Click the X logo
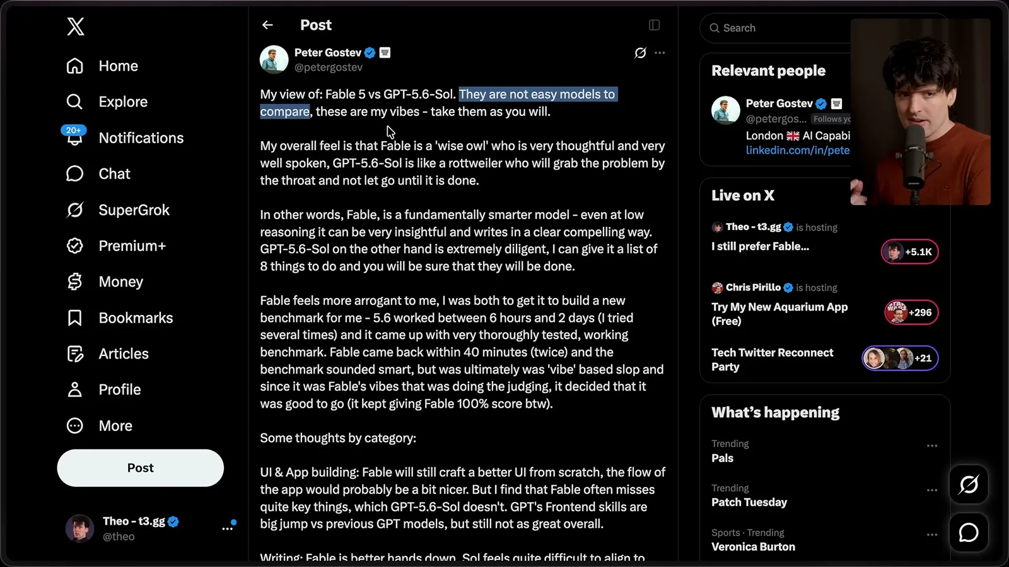1009x567 pixels. 76,26
